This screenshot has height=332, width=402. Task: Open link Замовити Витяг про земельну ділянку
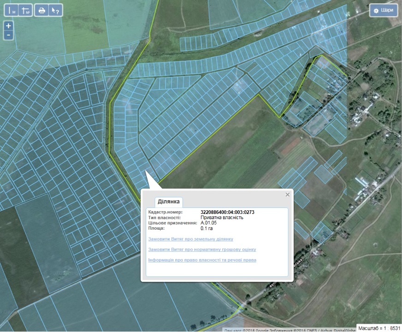190,239
